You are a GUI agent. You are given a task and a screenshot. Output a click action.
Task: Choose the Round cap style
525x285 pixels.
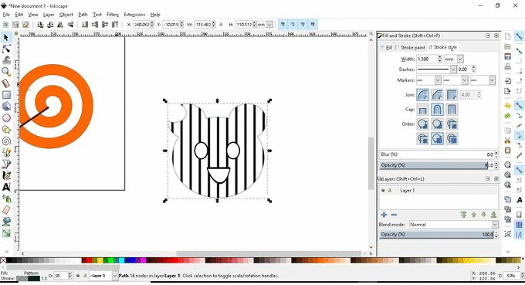pyautogui.click(x=437, y=110)
